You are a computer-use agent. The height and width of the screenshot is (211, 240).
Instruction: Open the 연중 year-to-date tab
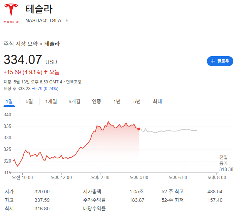point(97,101)
